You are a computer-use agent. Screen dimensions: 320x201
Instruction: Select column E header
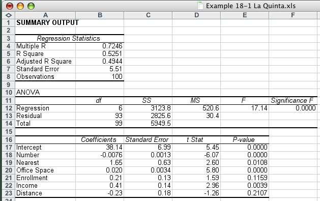pos(245,15)
